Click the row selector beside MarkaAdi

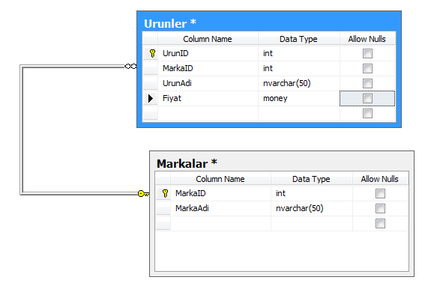[x=163, y=208]
